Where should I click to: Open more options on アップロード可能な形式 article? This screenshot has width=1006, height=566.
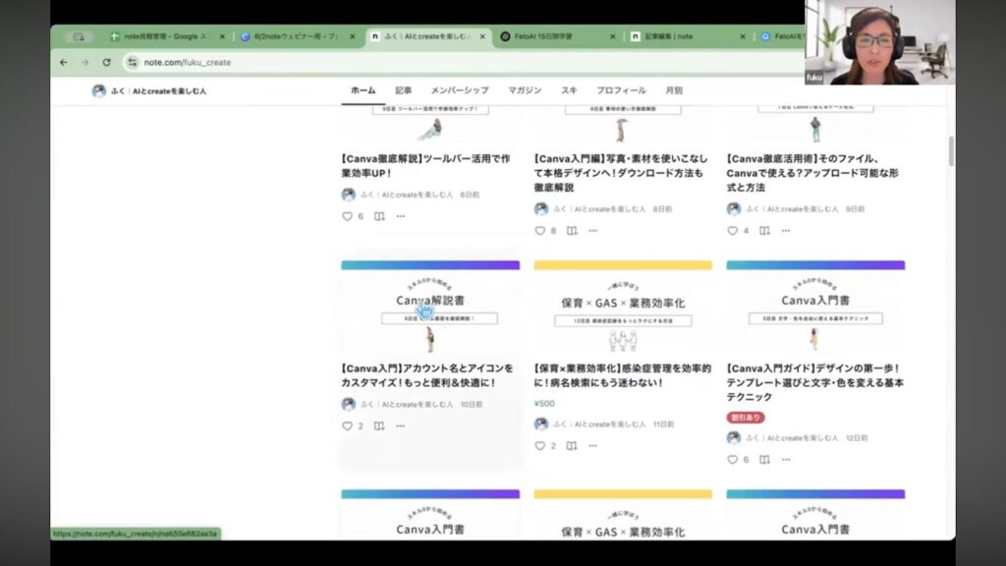point(786,231)
